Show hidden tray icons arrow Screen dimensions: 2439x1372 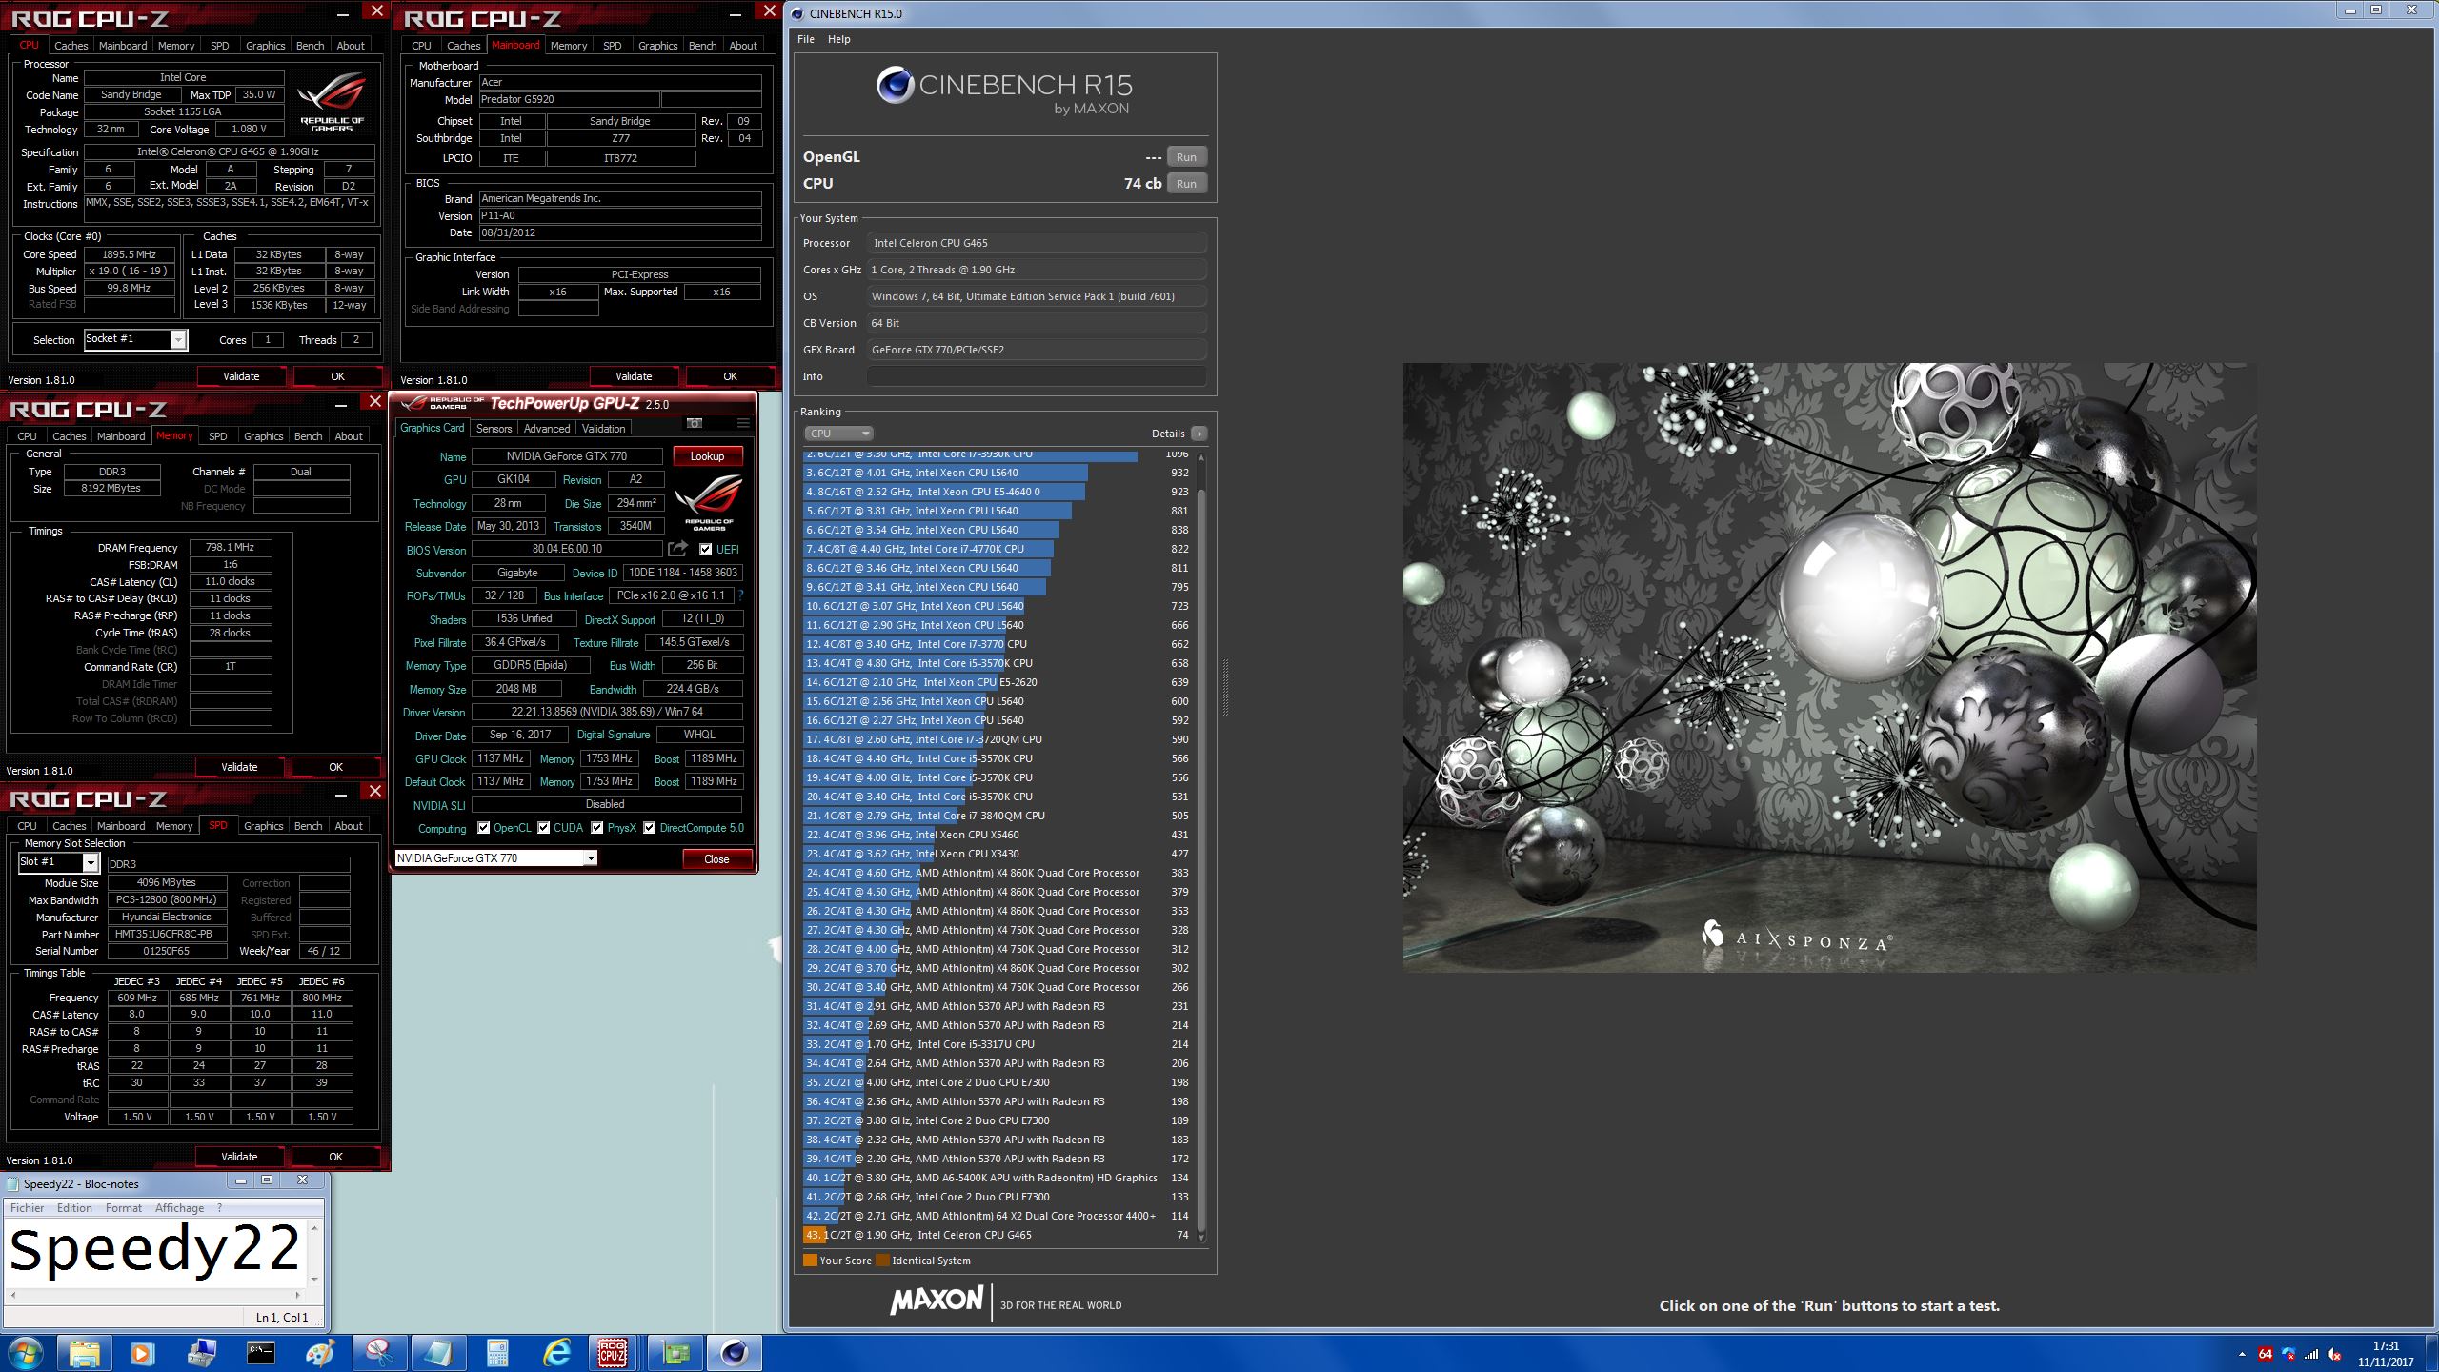(x=2241, y=1354)
